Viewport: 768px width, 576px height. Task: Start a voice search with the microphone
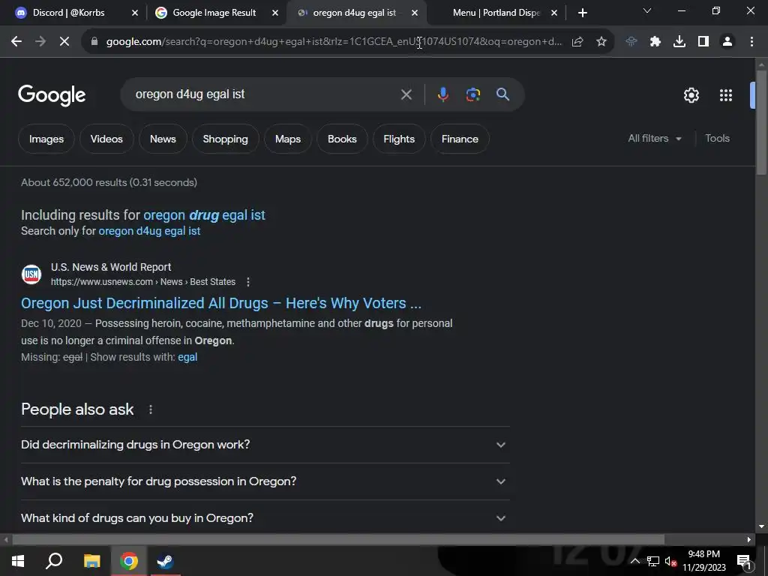442,94
